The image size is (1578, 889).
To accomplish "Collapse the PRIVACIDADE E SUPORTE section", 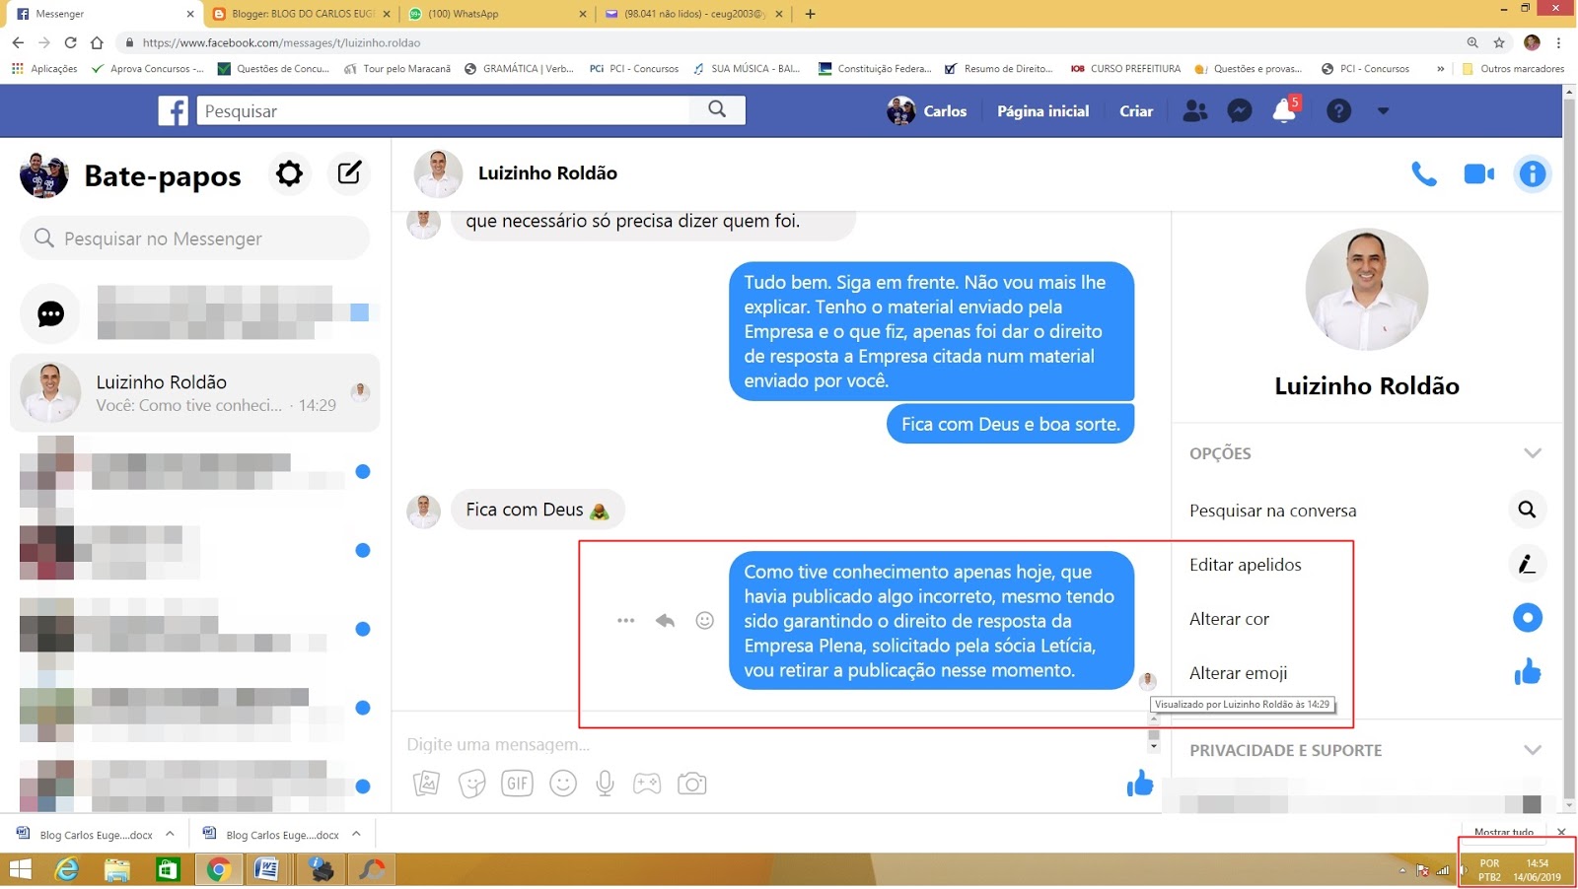I will coord(1532,750).
